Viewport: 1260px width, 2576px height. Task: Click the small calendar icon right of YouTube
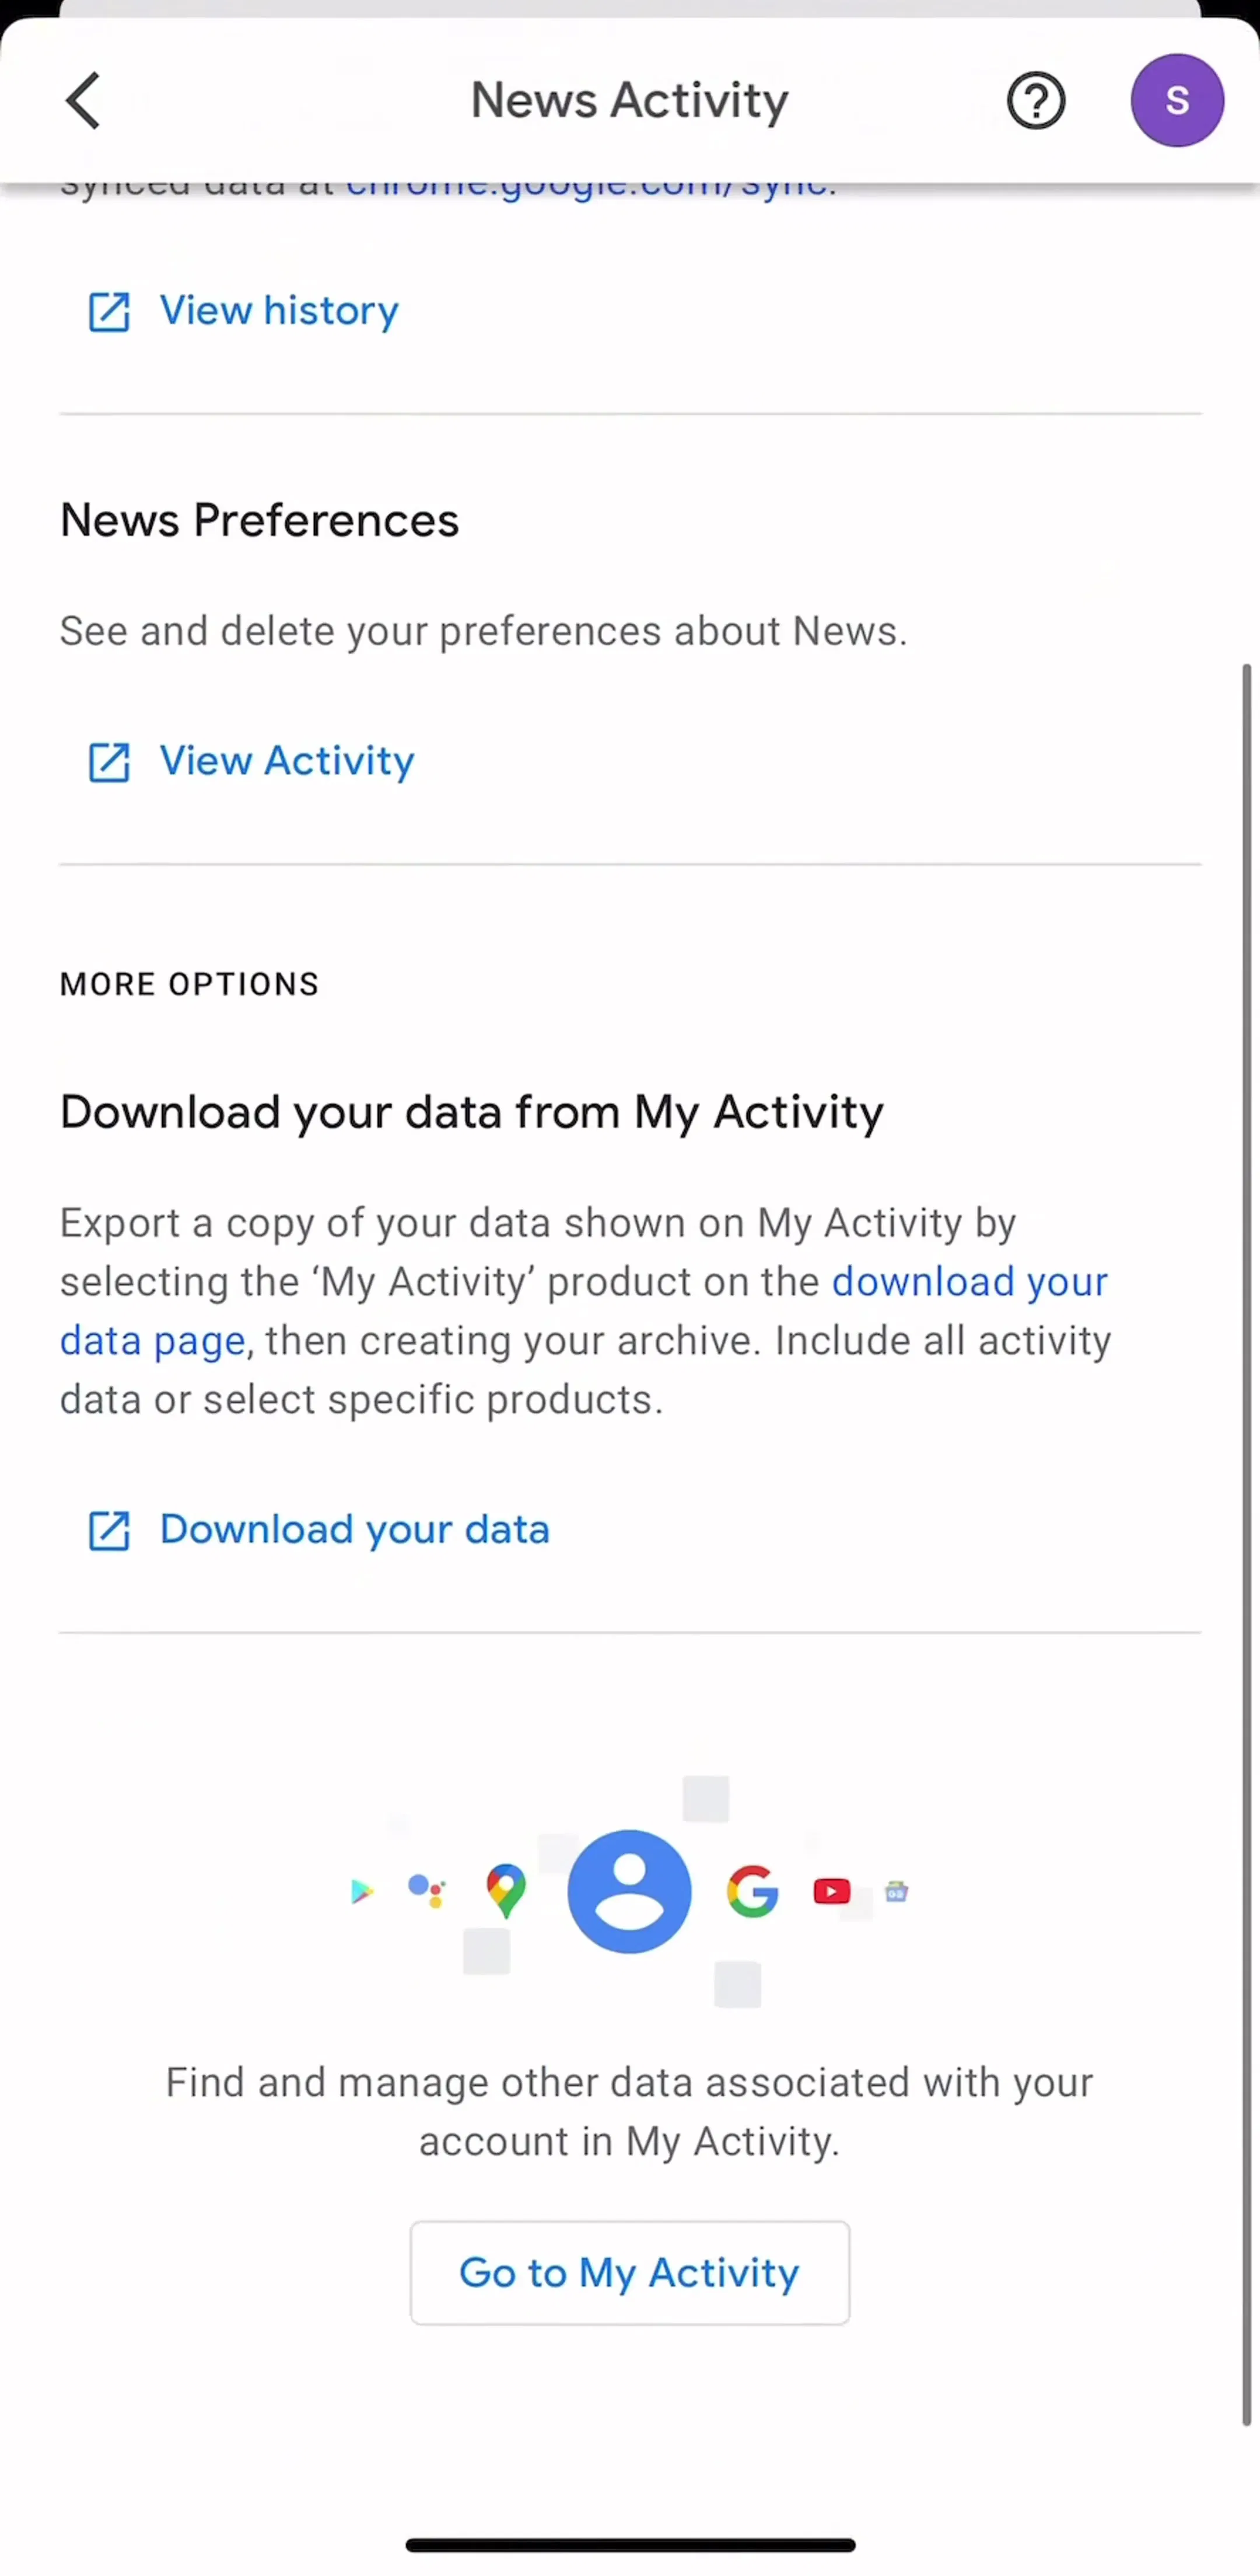(x=896, y=1891)
